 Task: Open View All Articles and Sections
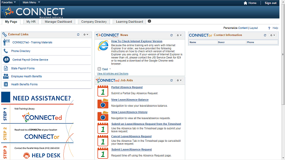pos(113,73)
